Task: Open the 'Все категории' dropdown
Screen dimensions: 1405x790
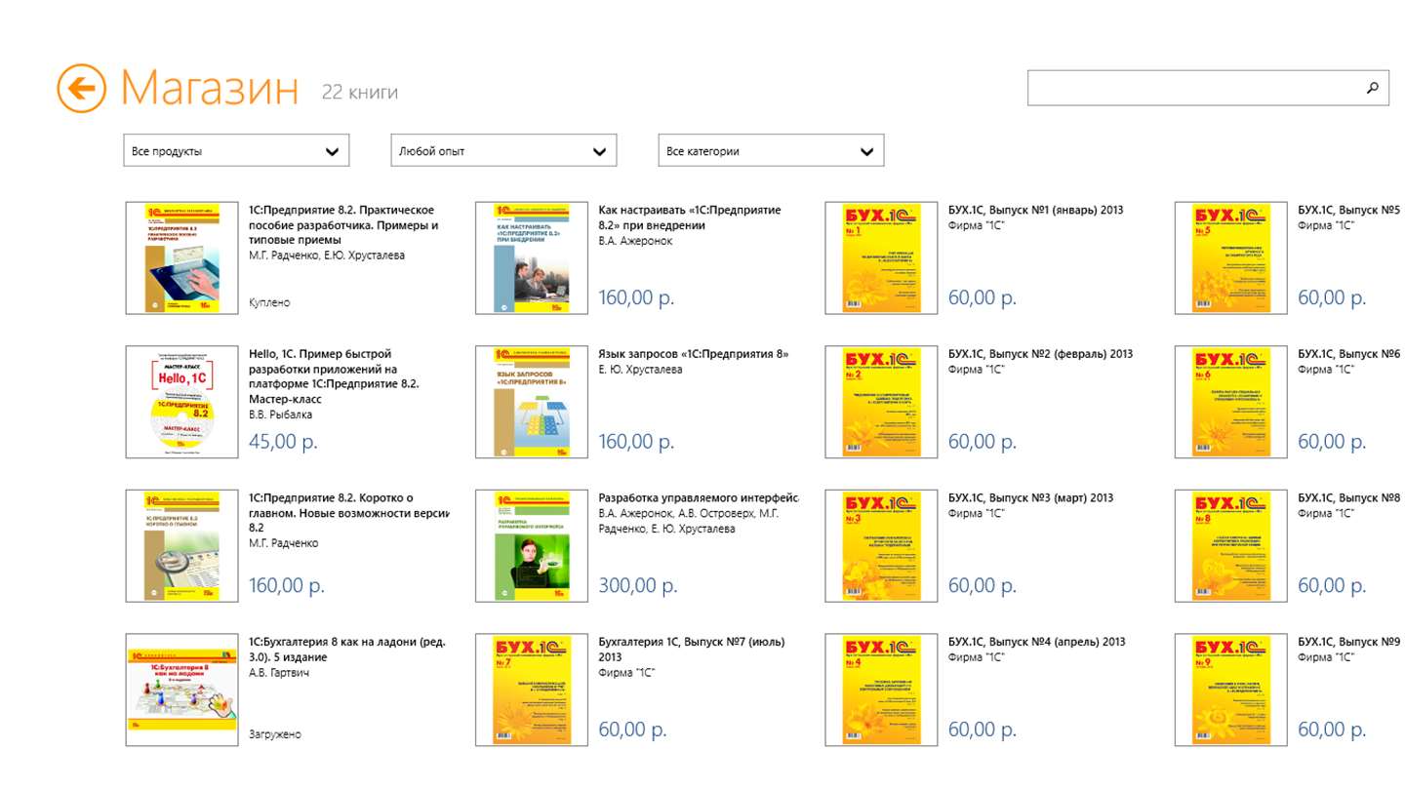Action: coord(771,151)
